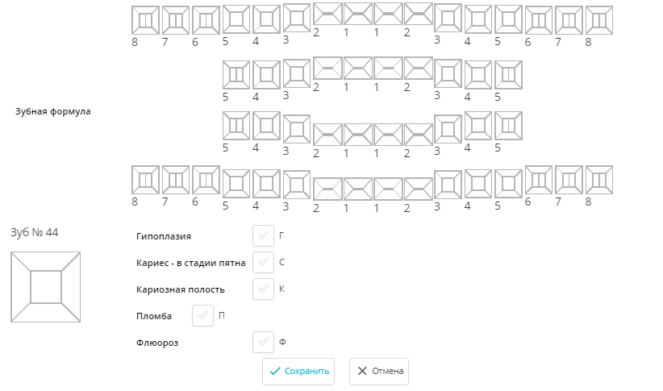663x391 pixels.
Task: Select leftmost tooth 8 in top row
Action: click(x=145, y=20)
